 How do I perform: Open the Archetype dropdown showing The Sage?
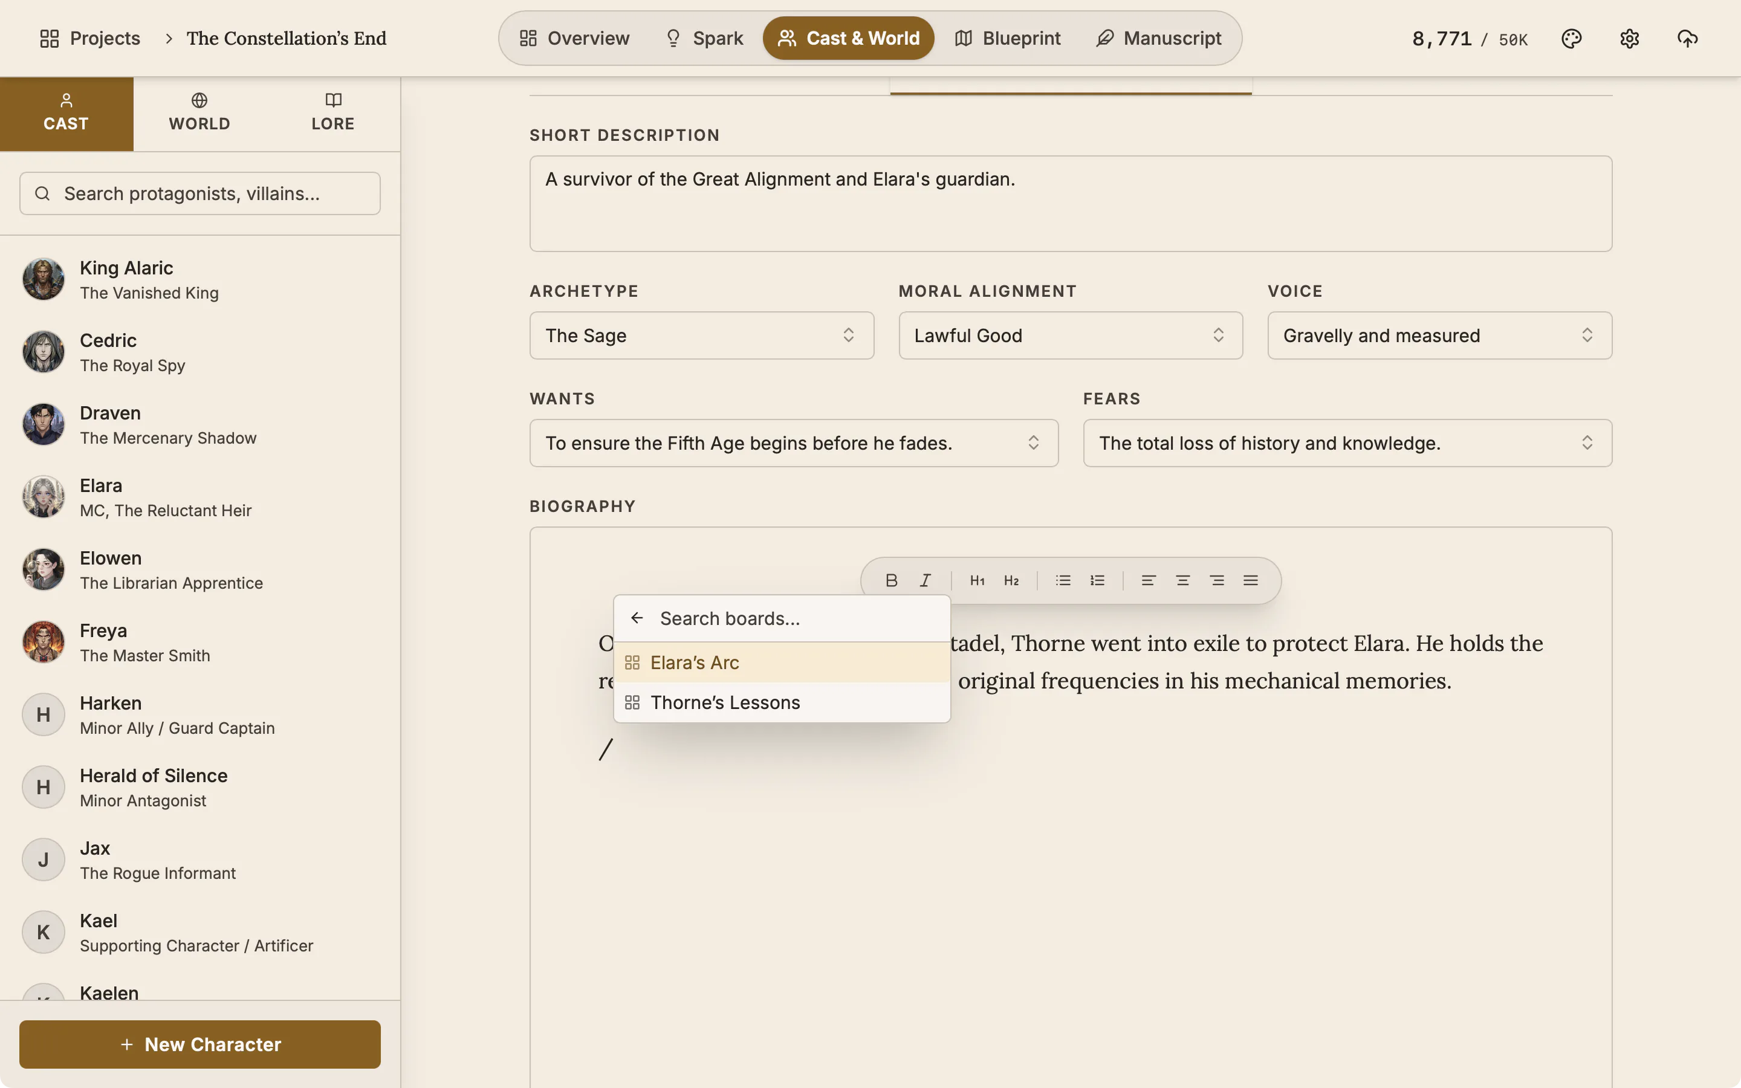tap(701, 335)
